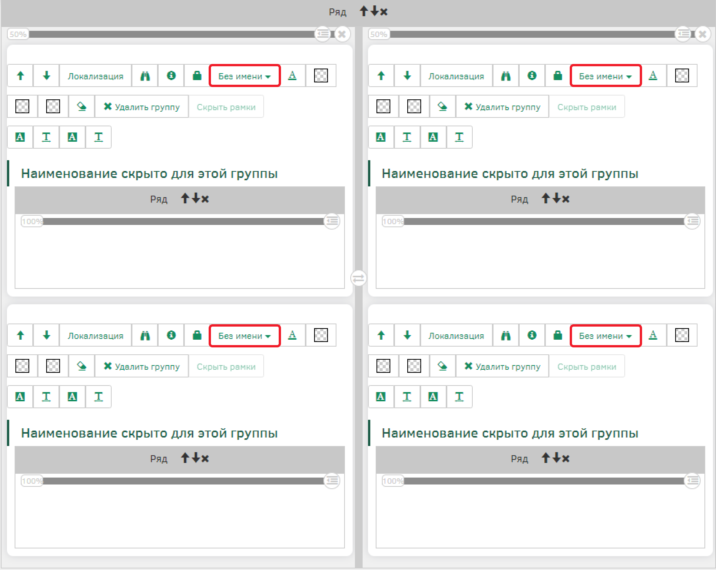716x570 pixels.
Task: Toggle the lock in top-left group toolbar
Action: [197, 75]
